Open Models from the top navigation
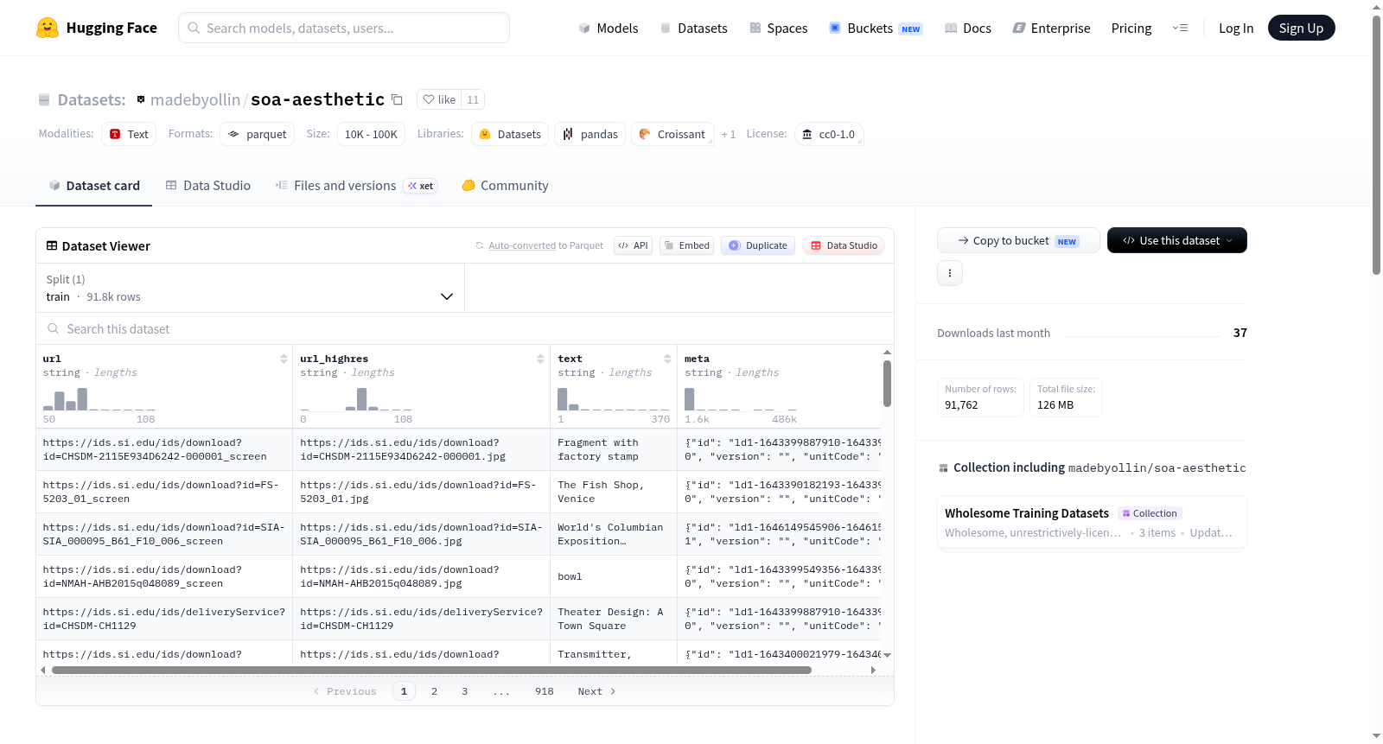 (x=609, y=28)
